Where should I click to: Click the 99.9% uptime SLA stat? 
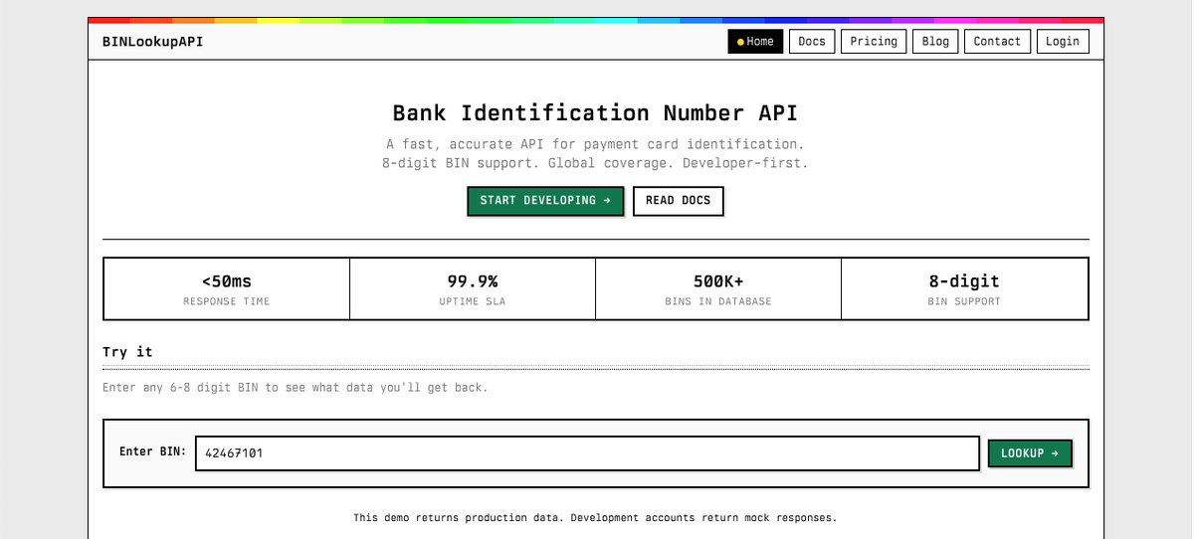[x=473, y=289]
